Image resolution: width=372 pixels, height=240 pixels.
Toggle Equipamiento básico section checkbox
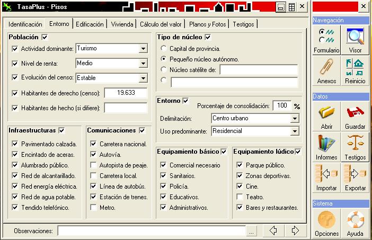tap(224, 152)
